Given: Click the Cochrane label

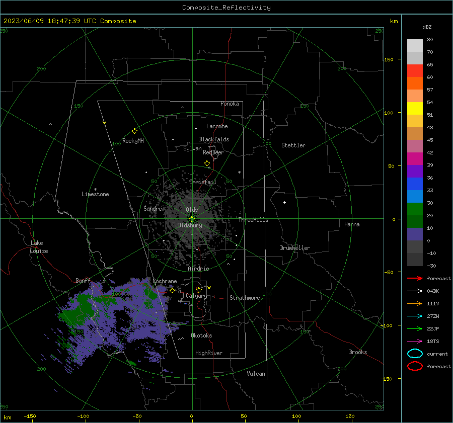Looking at the screenshot, I should tap(165, 281).
